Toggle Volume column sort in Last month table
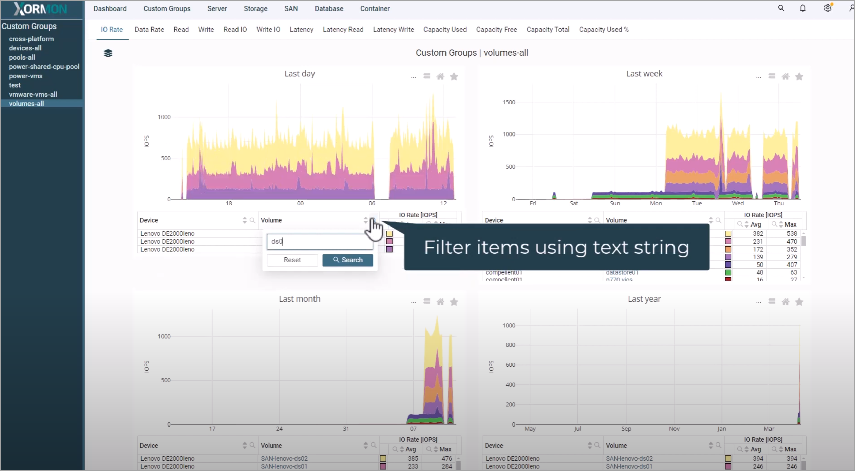Screen dimensions: 855x471 click(365, 445)
